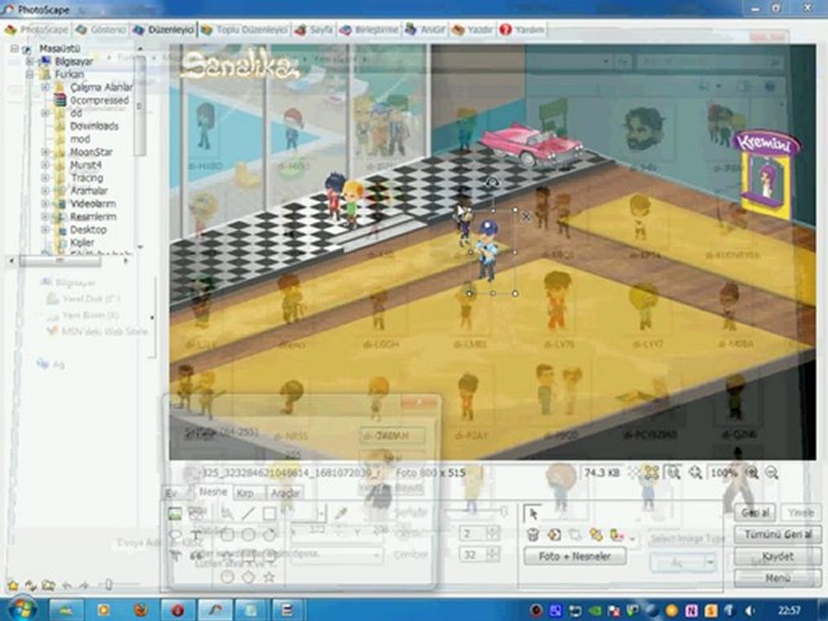Viewport: 828px width, 621px height.
Task: Expand the Resimlerim folder
Action: point(46,216)
